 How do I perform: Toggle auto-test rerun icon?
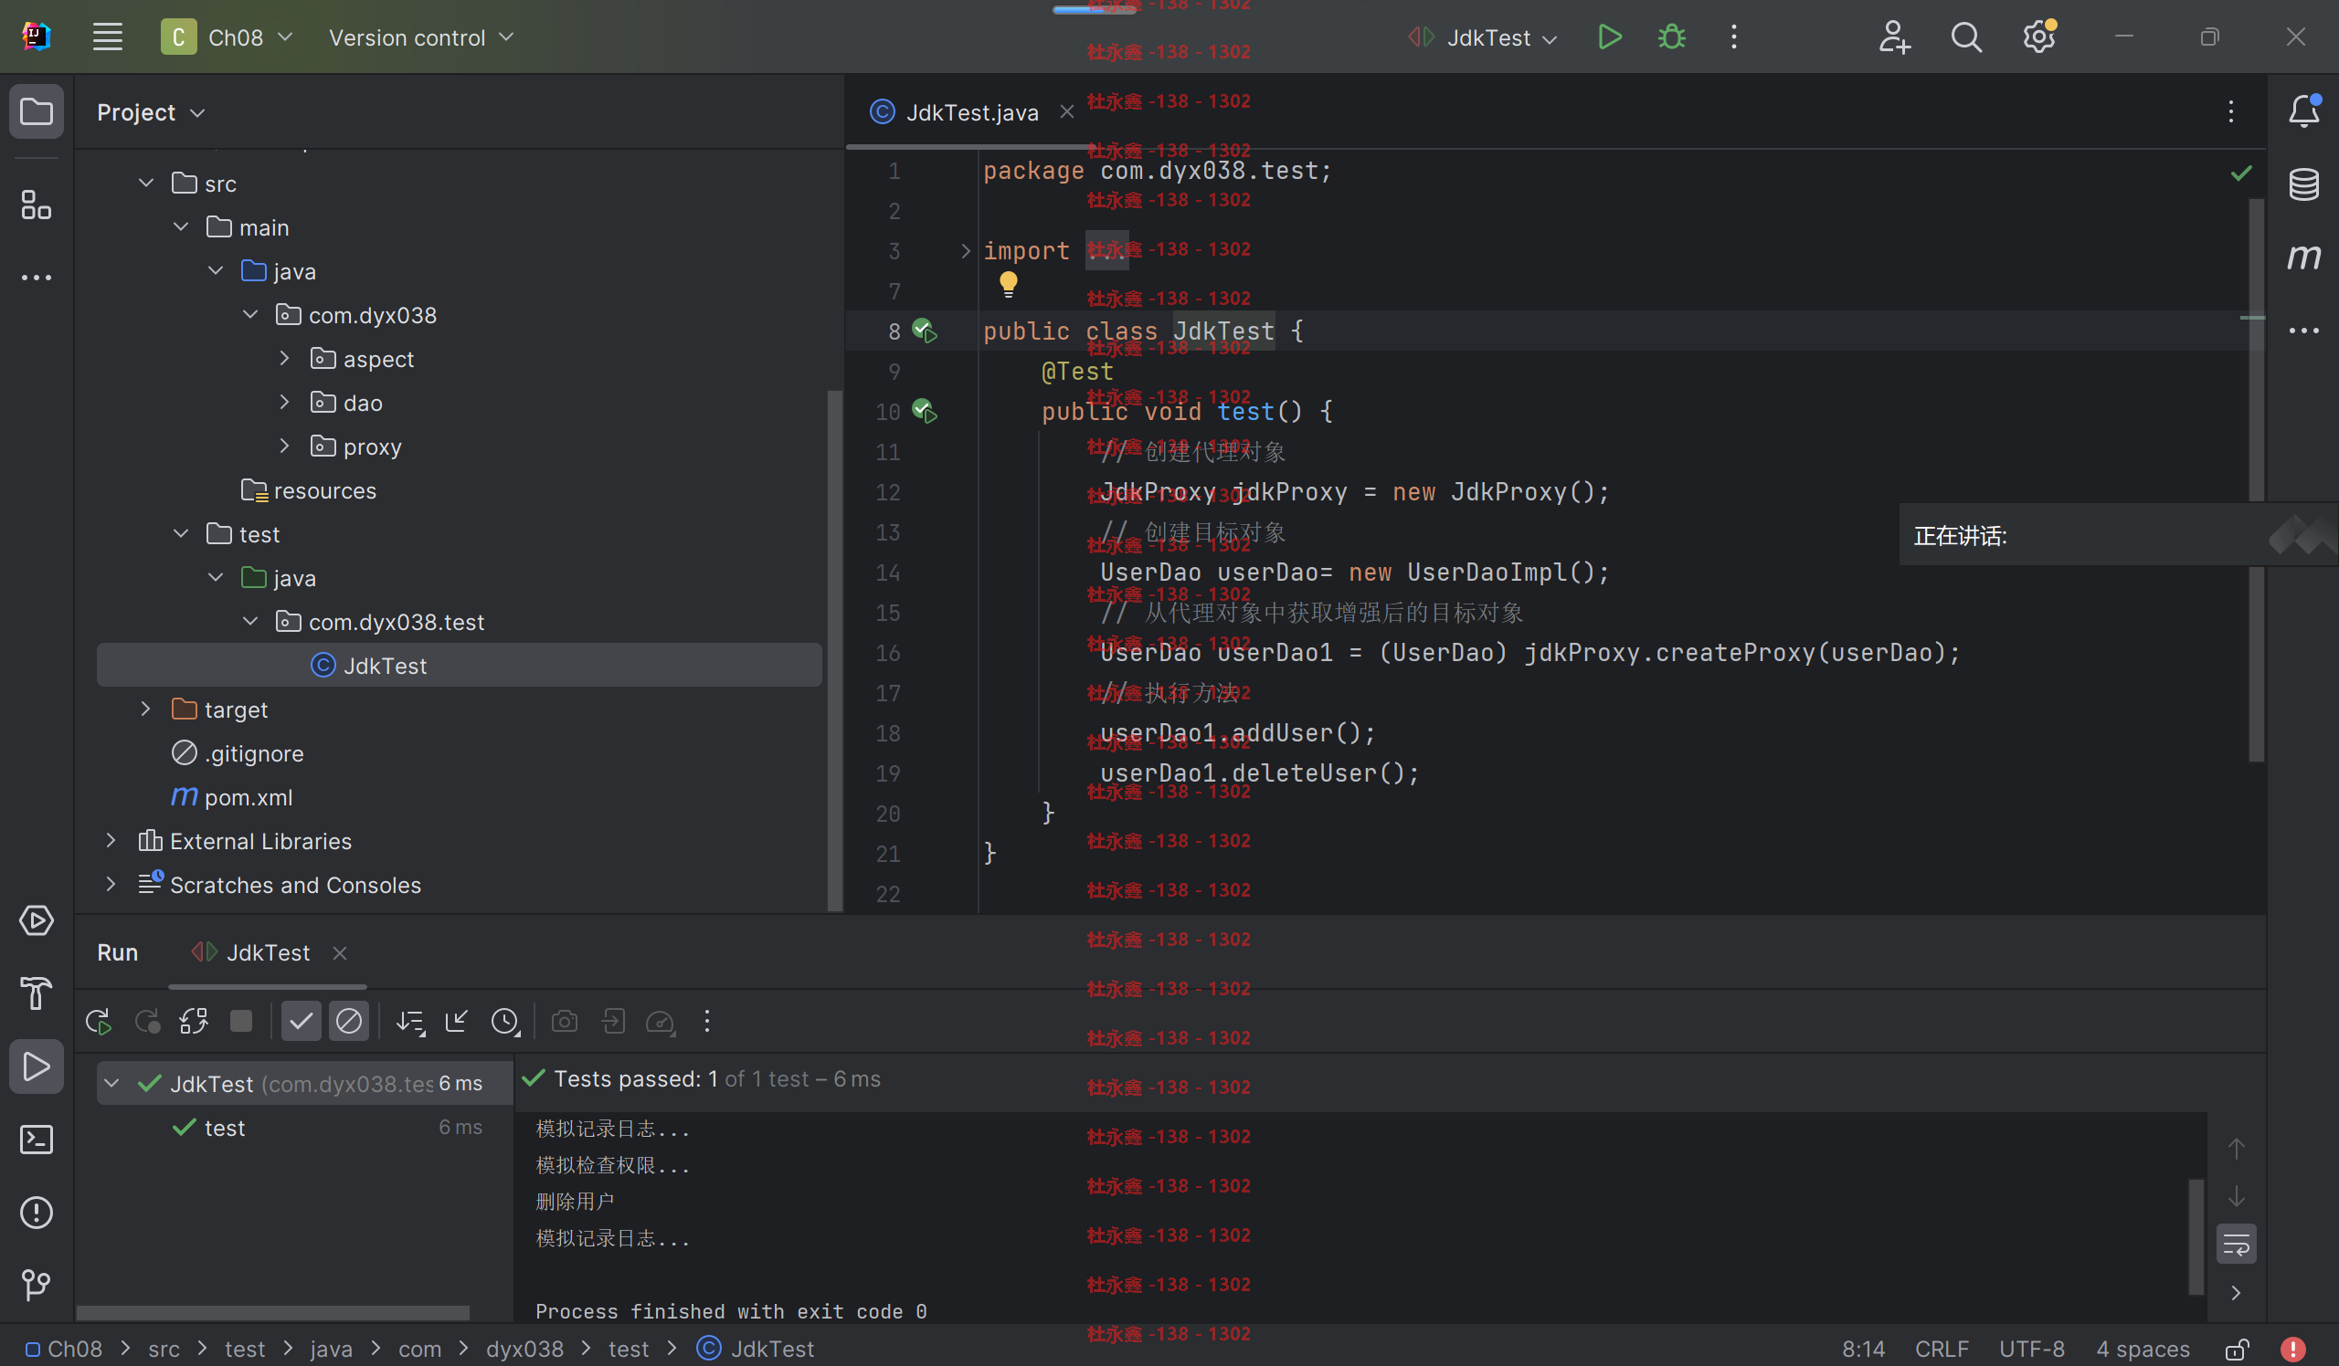coord(193,1022)
